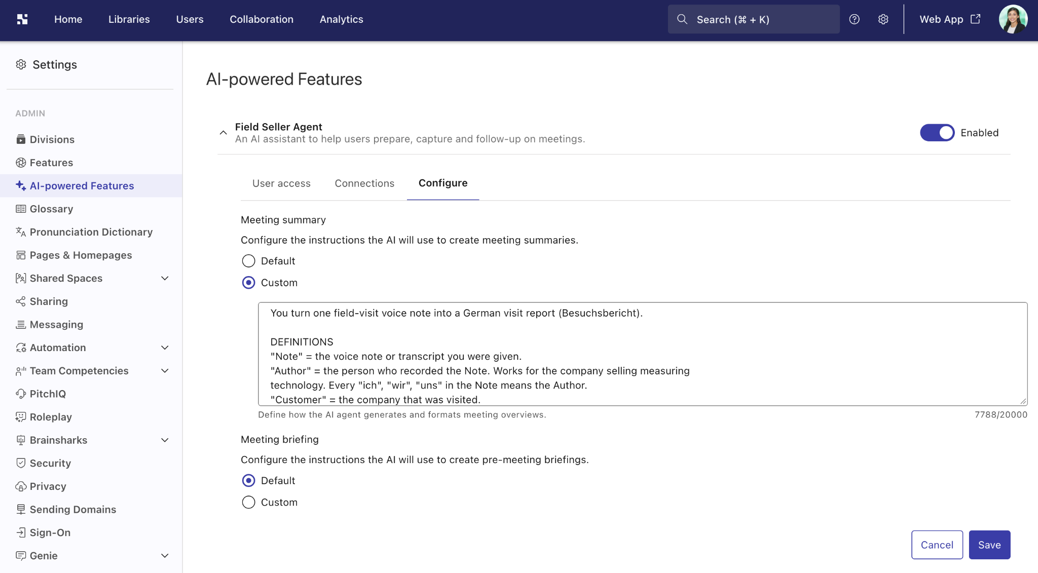Open the user profile avatar
Viewport: 1038px width, 573px height.
1013,19
